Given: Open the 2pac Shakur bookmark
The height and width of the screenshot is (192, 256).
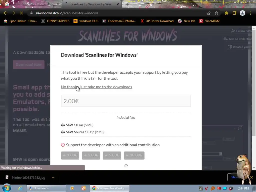Looking at the screenshot, I should [x=20, y=21].
